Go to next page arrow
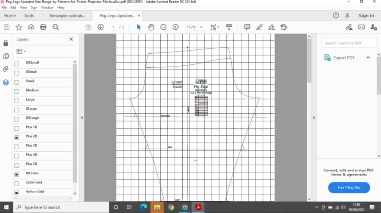This screenshot has height=213, width=381. [100, 27]
